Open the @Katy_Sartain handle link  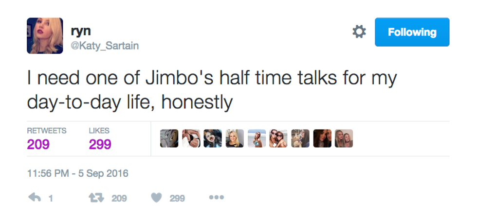click(105, 46)
